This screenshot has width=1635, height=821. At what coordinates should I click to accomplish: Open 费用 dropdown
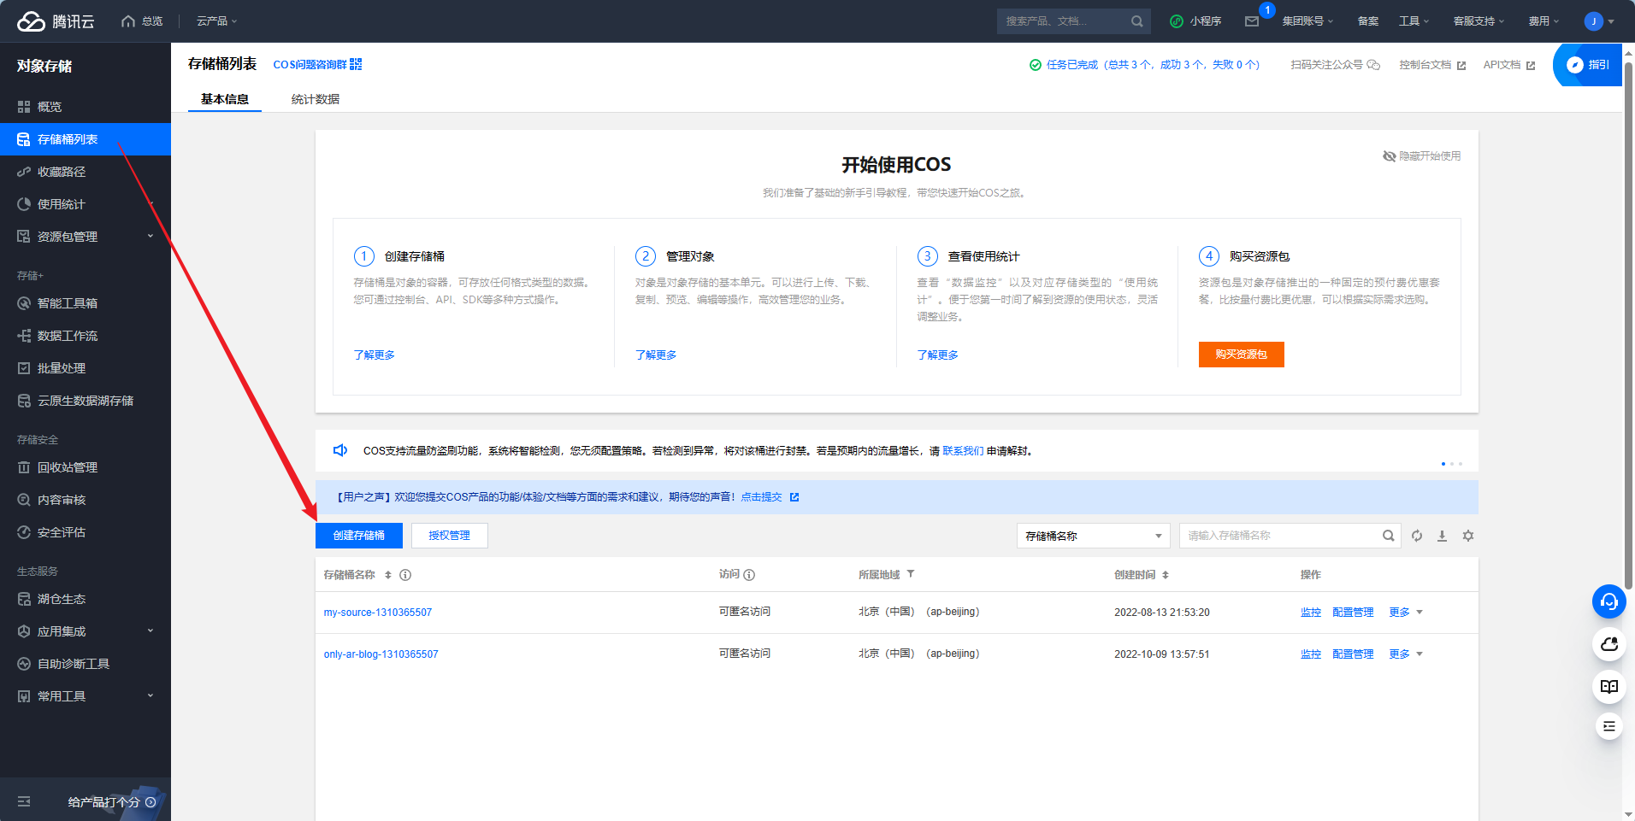(x=1544, y=21)
